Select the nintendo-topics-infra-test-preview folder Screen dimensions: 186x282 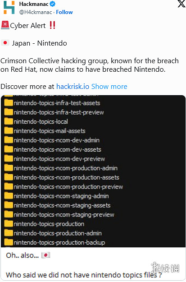click(54, 112)
